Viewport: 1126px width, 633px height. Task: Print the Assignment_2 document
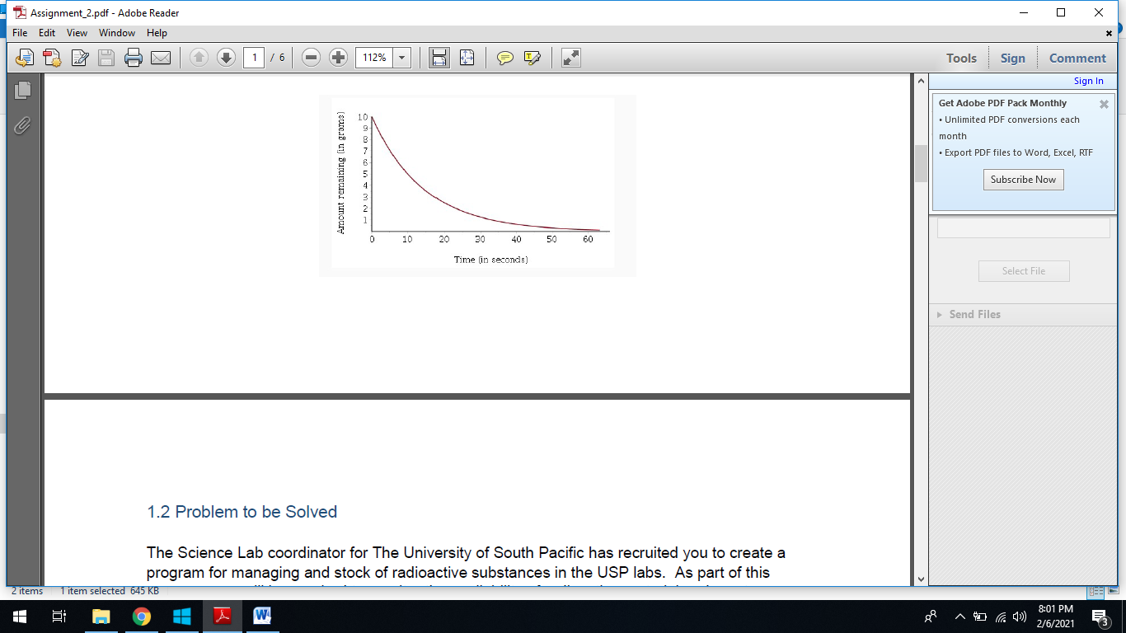133,58
